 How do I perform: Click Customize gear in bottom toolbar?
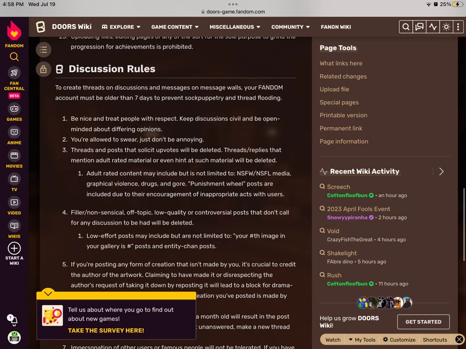(399, 340)
